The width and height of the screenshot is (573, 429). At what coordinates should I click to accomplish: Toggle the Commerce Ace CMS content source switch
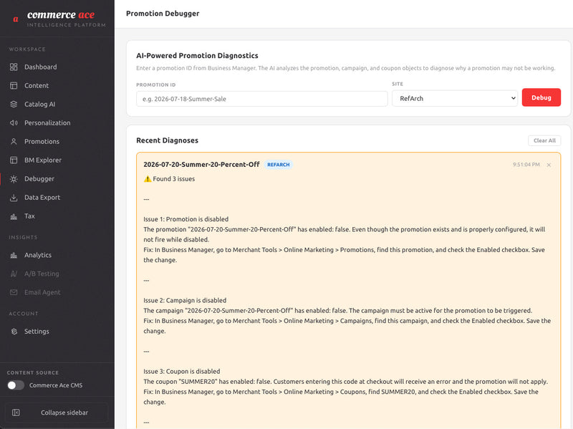16,385
